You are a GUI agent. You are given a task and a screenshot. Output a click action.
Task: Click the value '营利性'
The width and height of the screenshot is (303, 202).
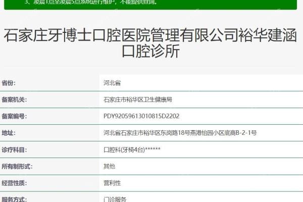112,183
